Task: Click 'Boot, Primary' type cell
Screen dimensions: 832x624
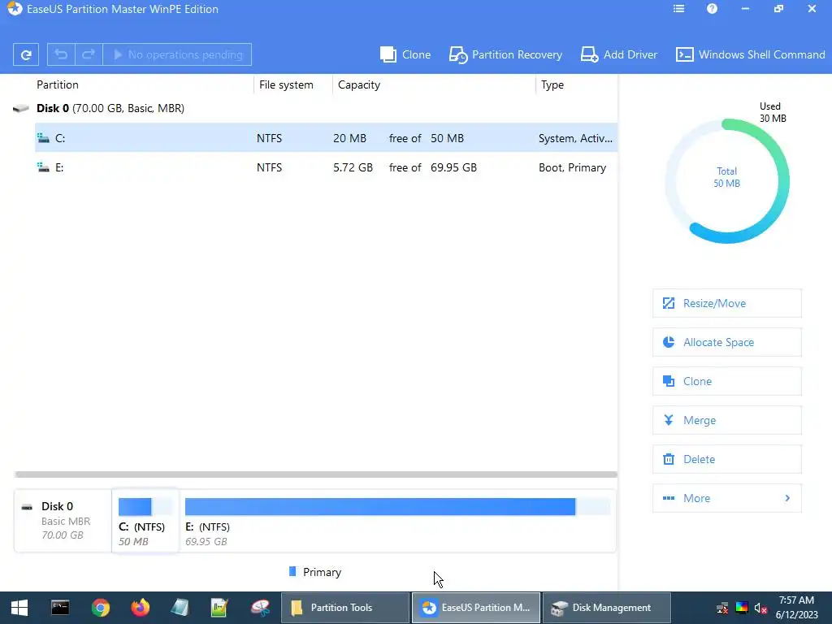Action: tap(572, 167)
